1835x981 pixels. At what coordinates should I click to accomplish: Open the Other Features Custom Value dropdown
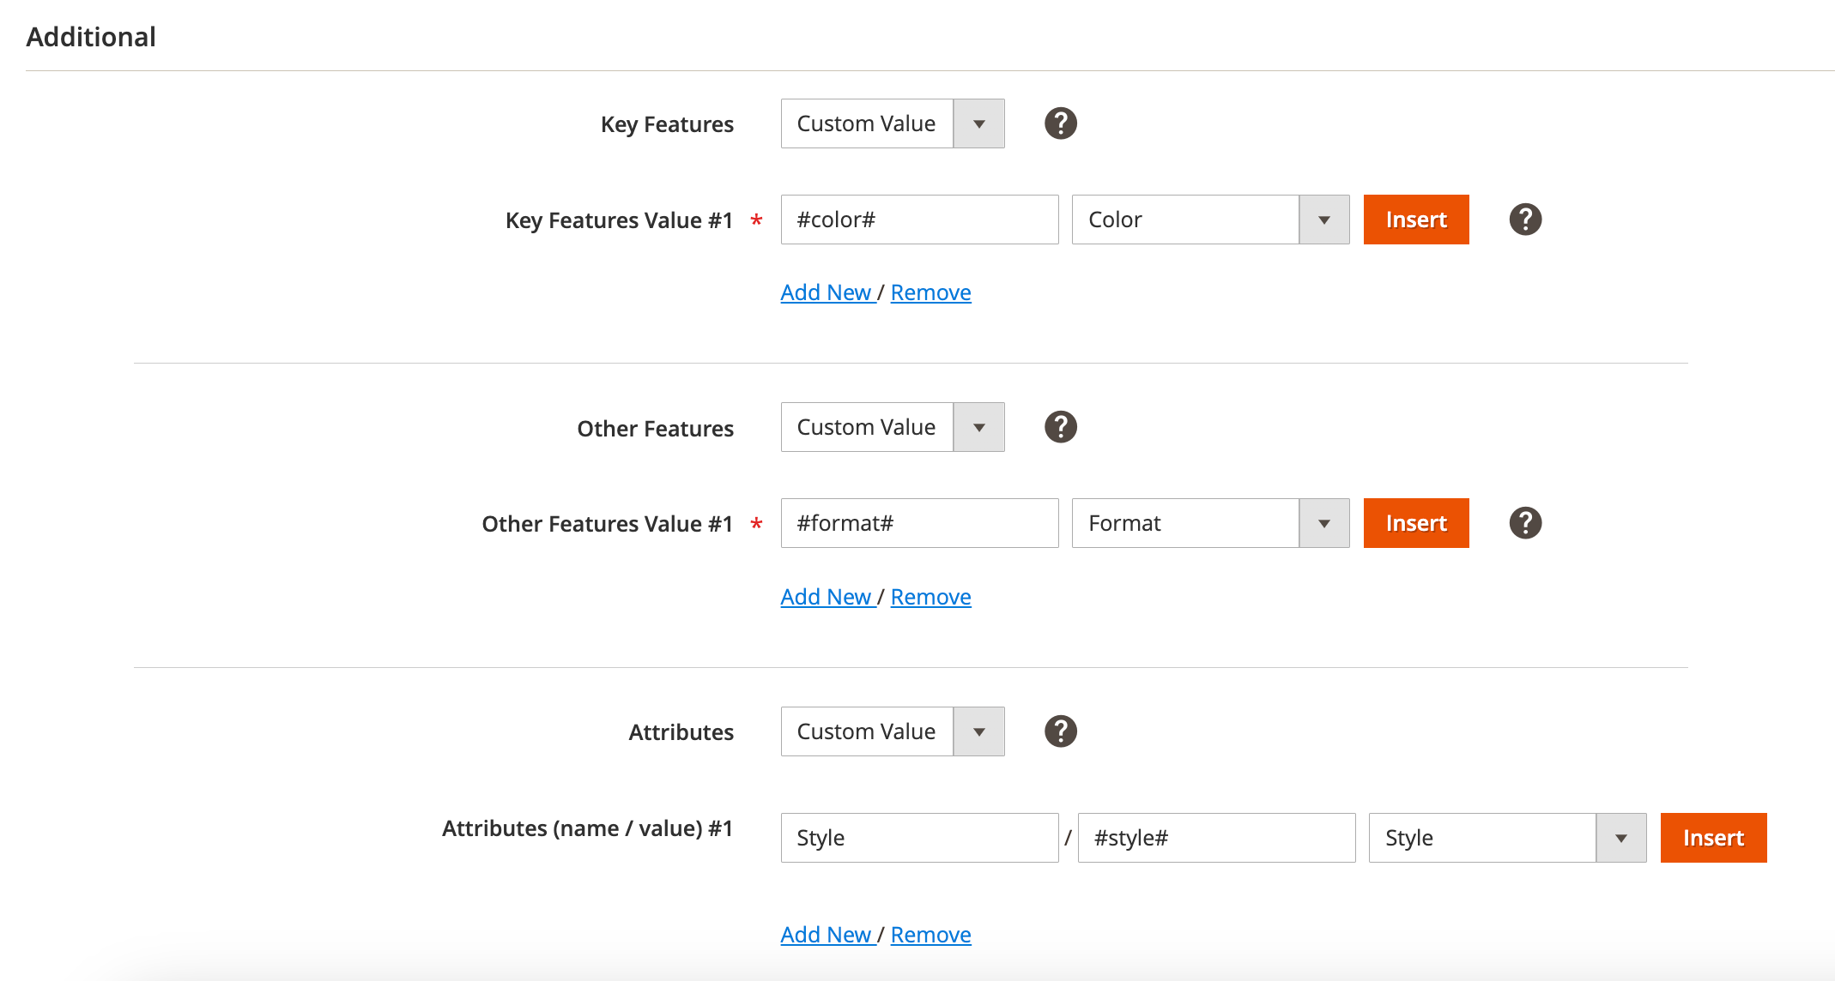(x=893, y=427)
